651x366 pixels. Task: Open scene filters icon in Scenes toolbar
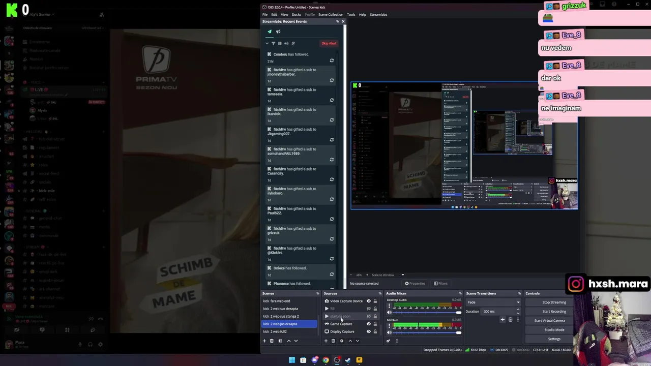tap(280, 341)
